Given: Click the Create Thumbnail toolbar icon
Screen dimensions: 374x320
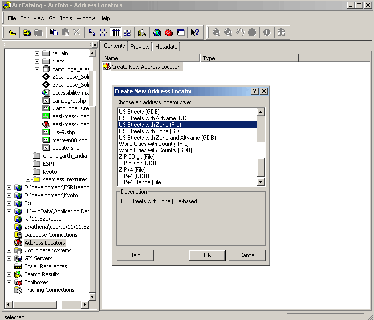Looking at the screenshot, I should tap(281, 32).
